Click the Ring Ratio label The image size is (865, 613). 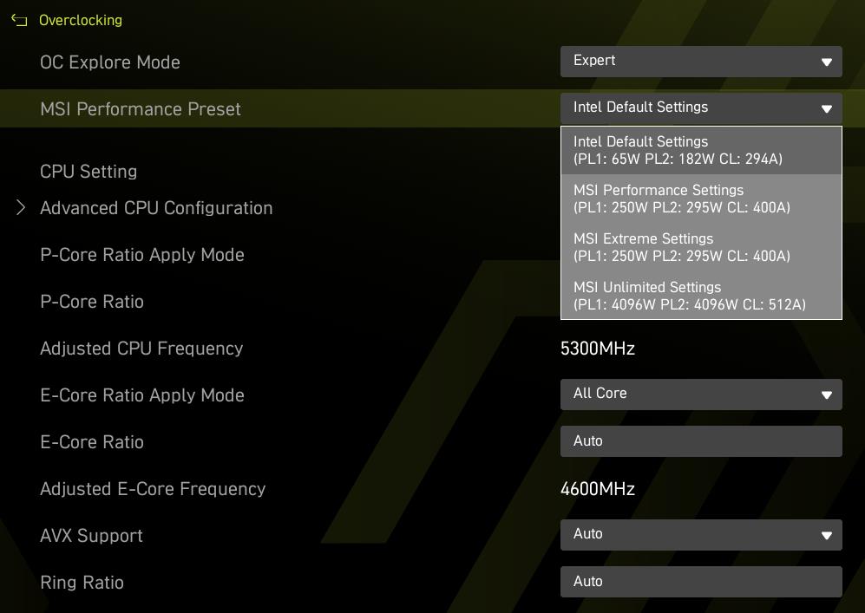pyautogui.click(x=82, y=583)
